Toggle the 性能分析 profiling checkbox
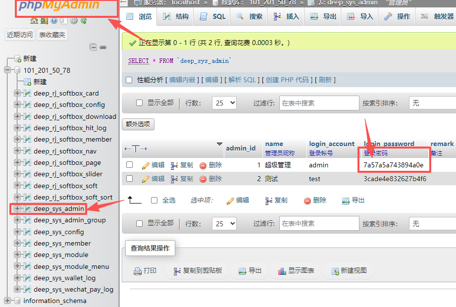This screenshot has height=307, width=456. click(x=130, y=80)
